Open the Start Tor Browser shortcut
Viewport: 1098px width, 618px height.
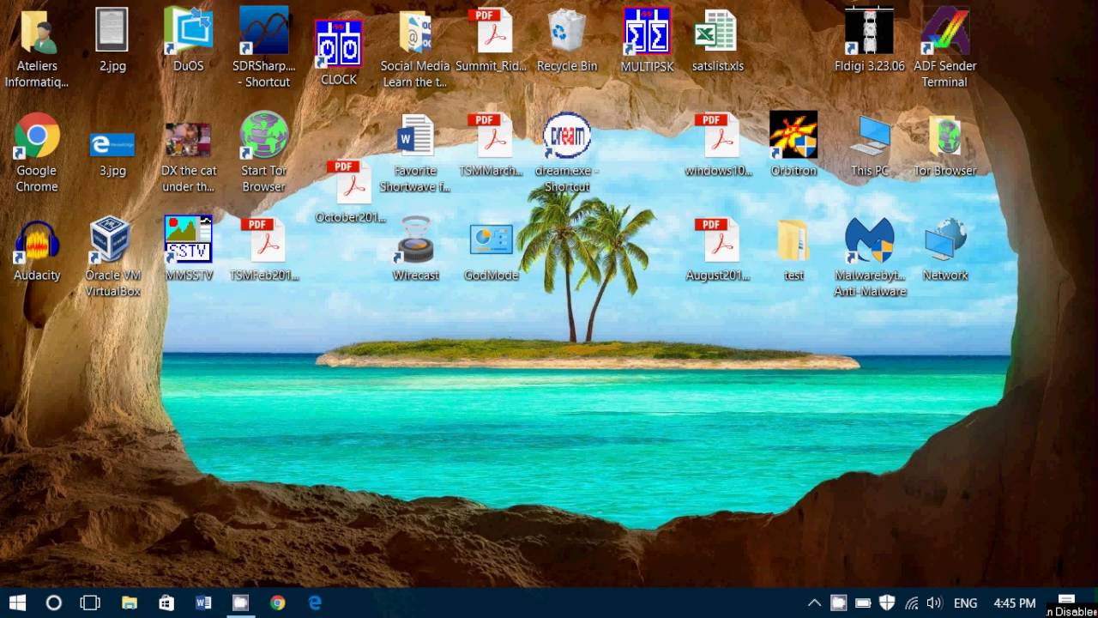264,136
